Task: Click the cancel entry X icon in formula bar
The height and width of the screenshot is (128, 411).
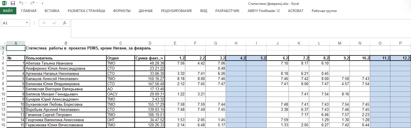Action: [44, 23]
